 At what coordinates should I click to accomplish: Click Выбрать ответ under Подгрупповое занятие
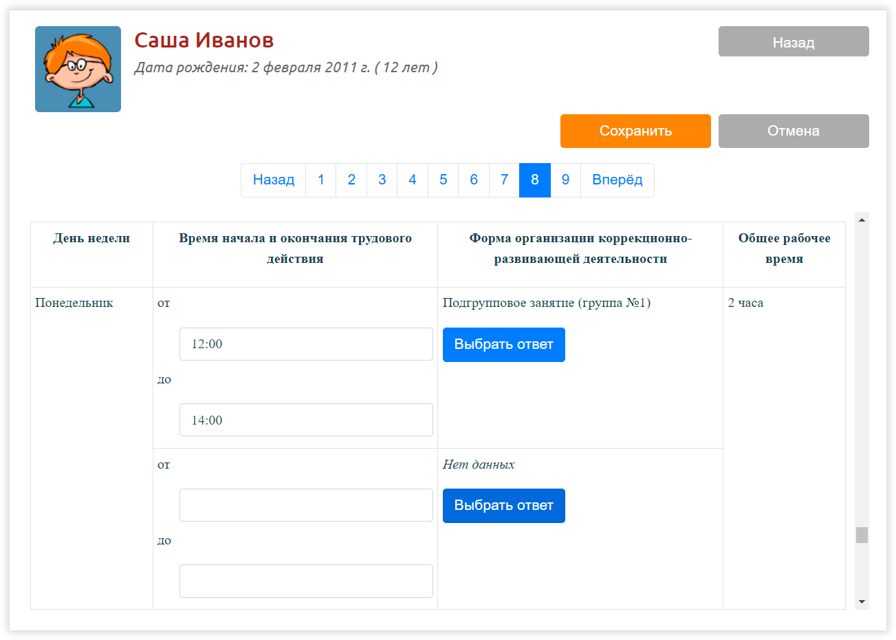tap(503, 345)
